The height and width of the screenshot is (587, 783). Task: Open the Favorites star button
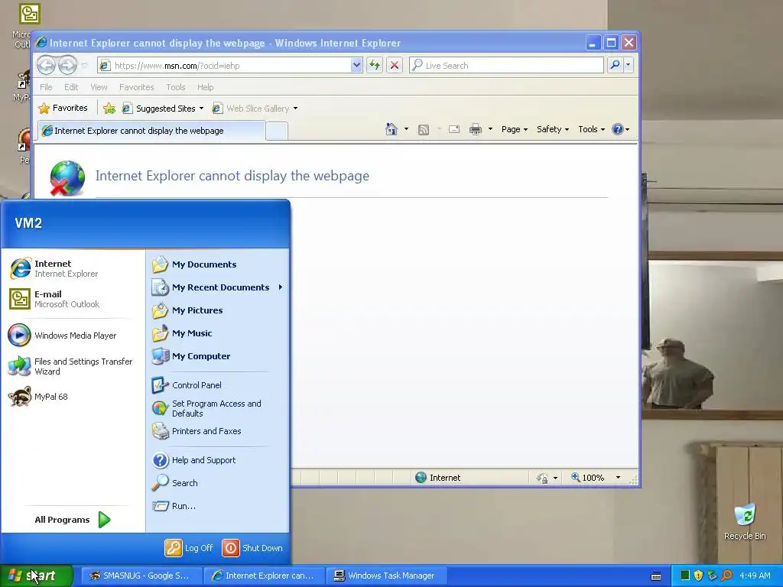tap(63, 108)
